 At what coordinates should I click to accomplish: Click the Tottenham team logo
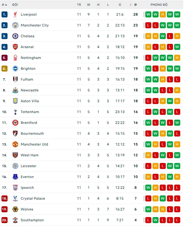tap(15, 112)
